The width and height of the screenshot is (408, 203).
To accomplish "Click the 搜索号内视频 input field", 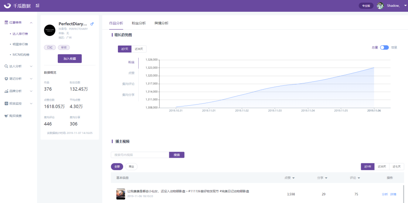I will click(140, 155).
